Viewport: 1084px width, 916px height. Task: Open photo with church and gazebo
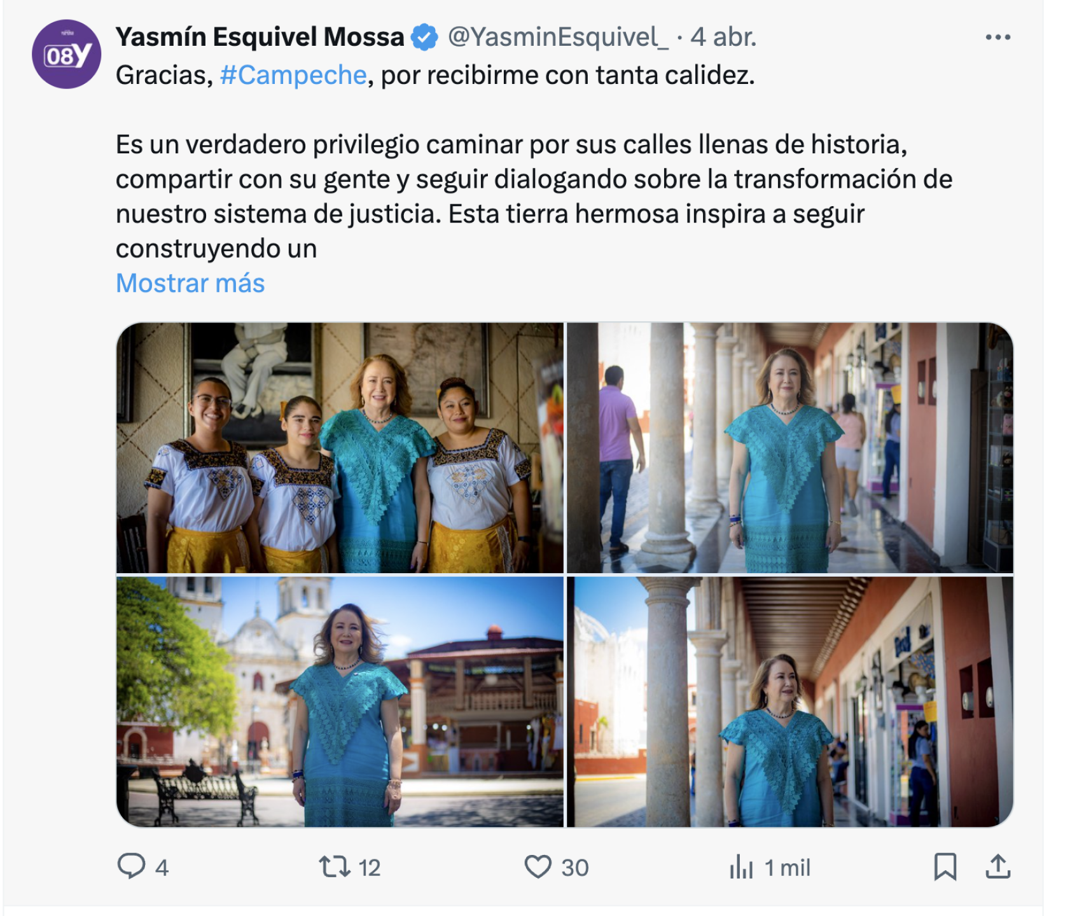(340, 702)
